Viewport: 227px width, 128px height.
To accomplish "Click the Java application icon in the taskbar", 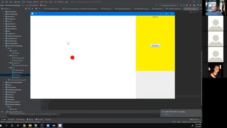I will [60, 126].
